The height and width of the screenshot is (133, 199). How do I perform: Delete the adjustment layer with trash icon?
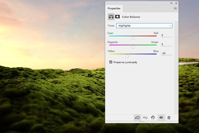pos(169,118)
